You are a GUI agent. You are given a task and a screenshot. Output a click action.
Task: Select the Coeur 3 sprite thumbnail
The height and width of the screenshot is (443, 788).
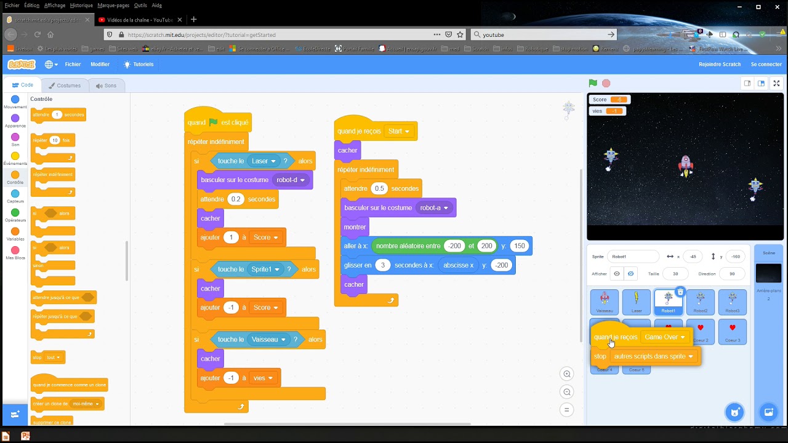pyautogui.click(x=733, y=331)
